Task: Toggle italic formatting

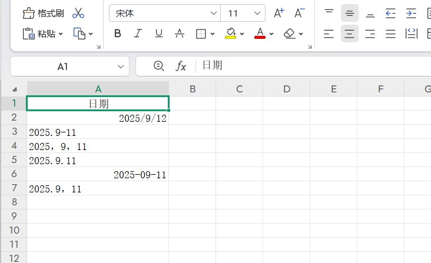Action: (x=138, y=34)
